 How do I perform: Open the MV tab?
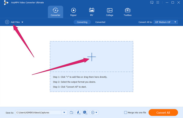[91, 12]
